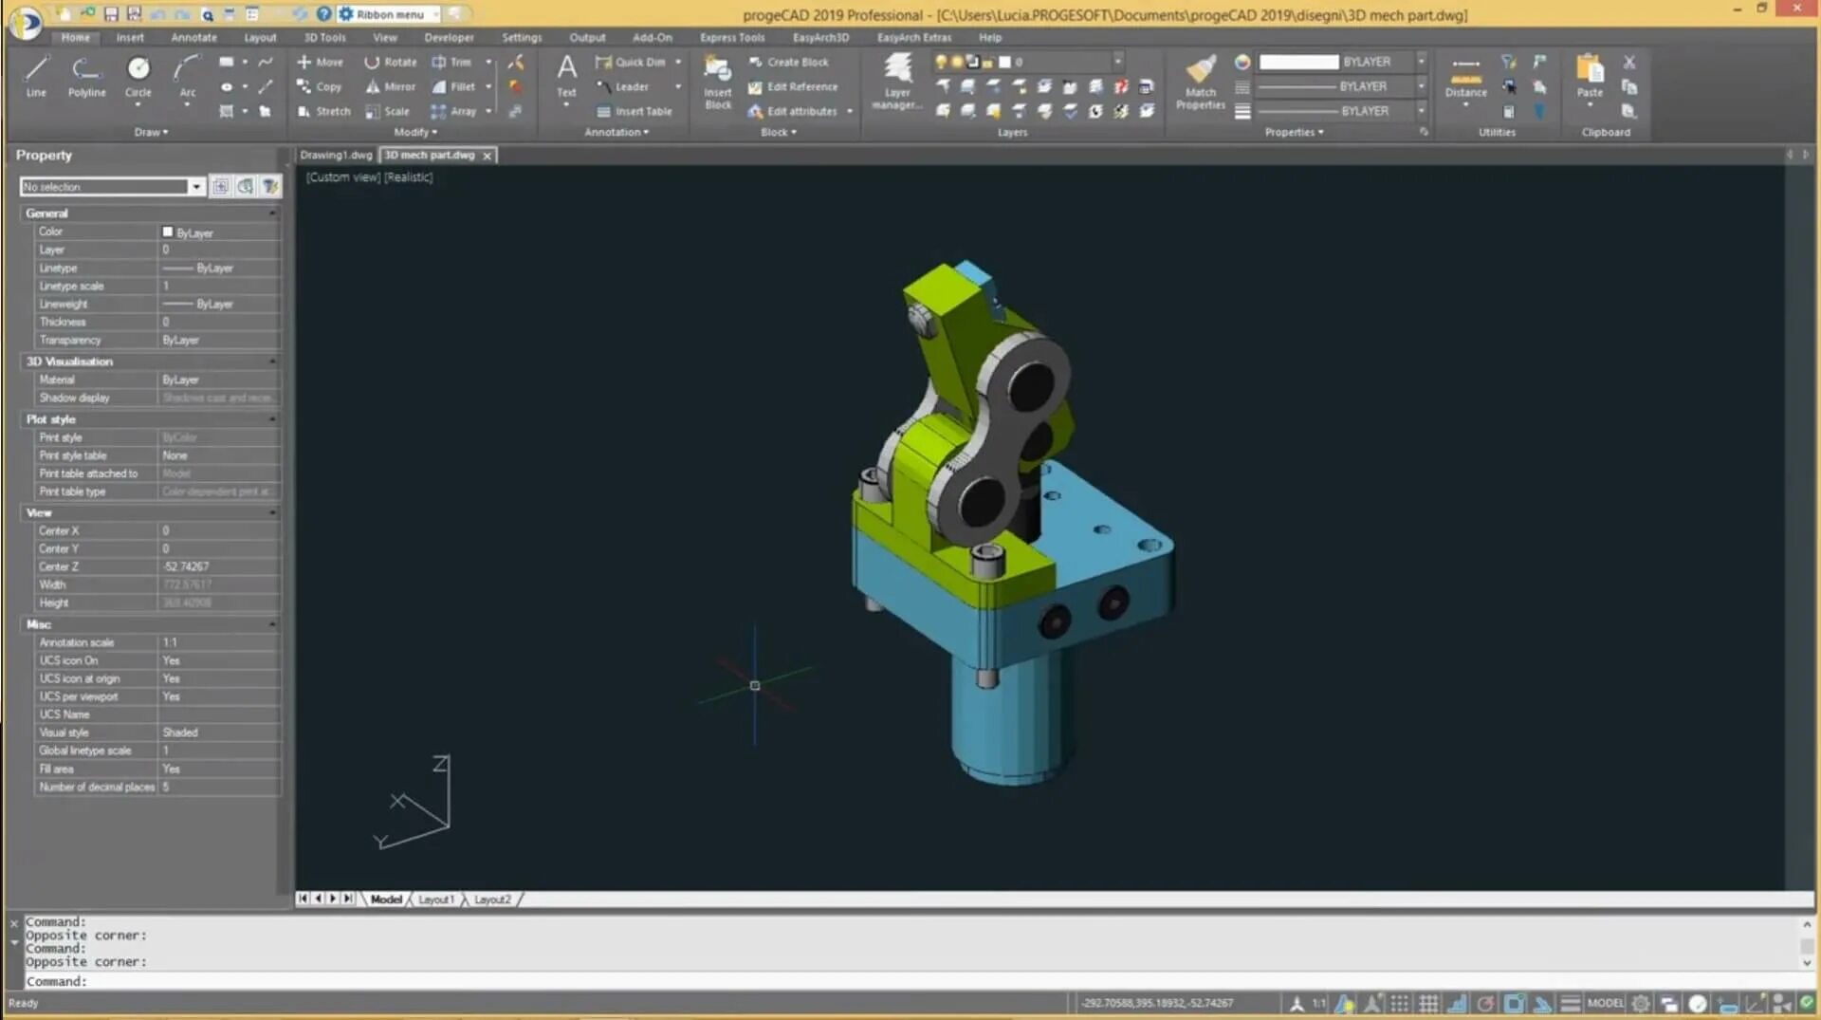Click the Scale tool
Screen dimensions: 1821x1020
[x=387, y=111]
